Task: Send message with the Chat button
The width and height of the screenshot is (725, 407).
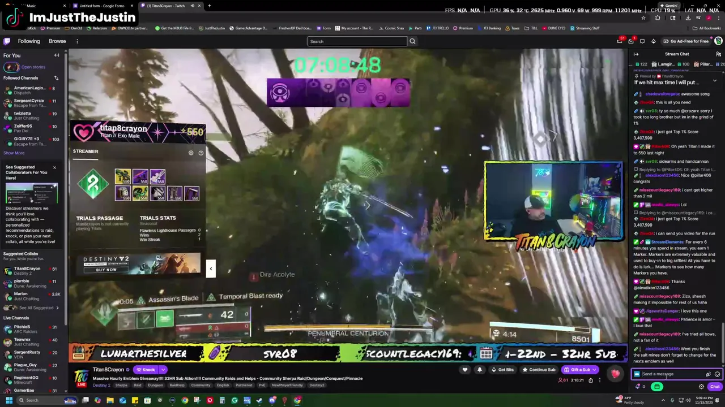Action: tap(714, 387)
